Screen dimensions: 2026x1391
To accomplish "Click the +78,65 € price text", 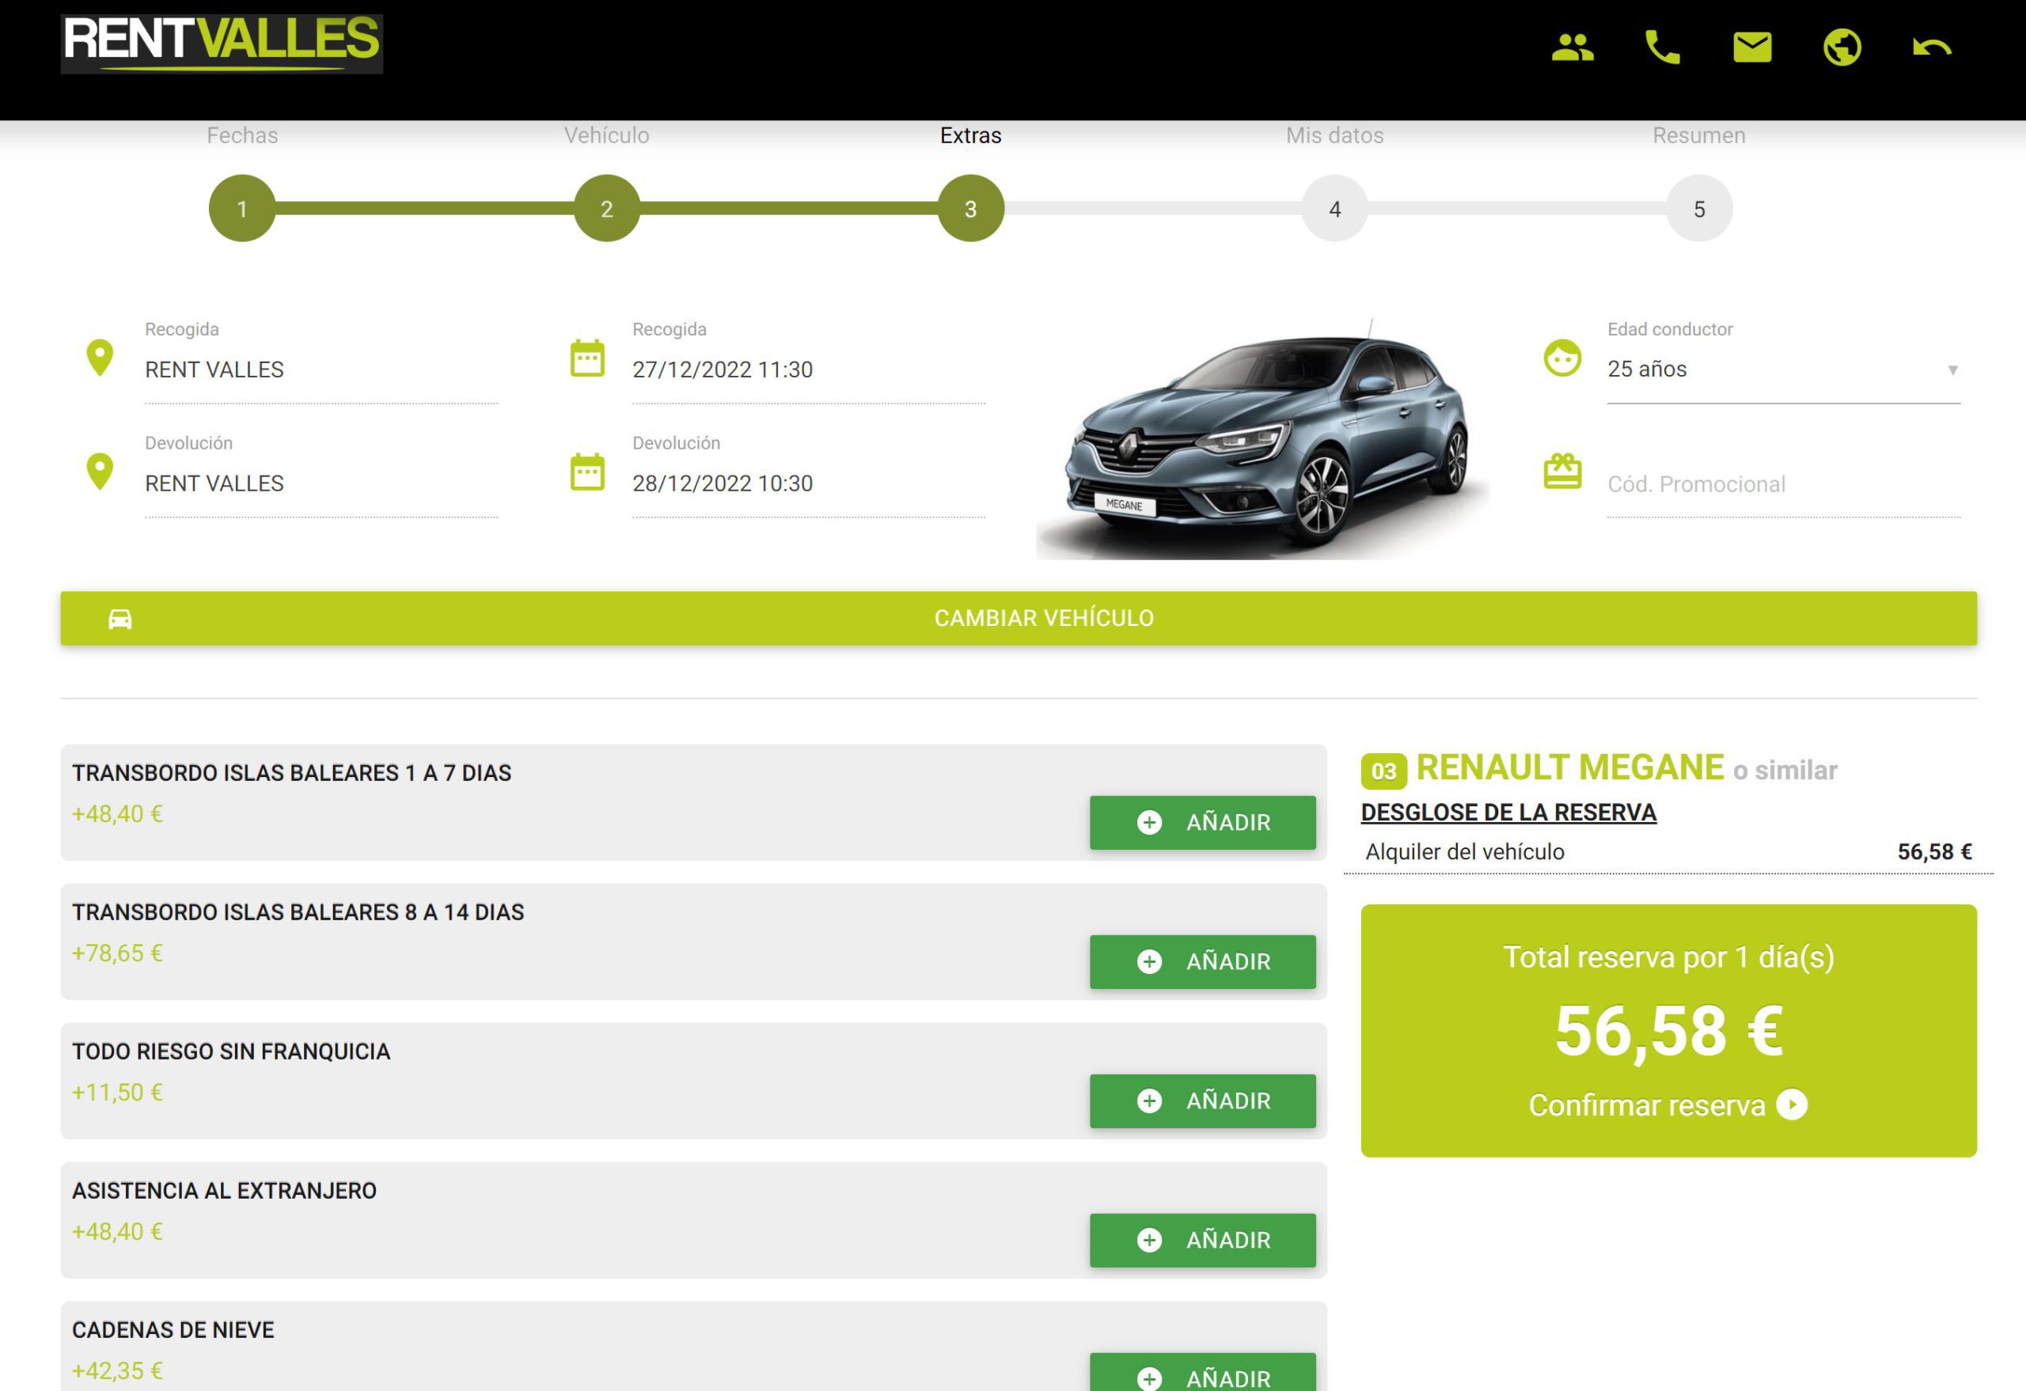I will coord(118,953).
